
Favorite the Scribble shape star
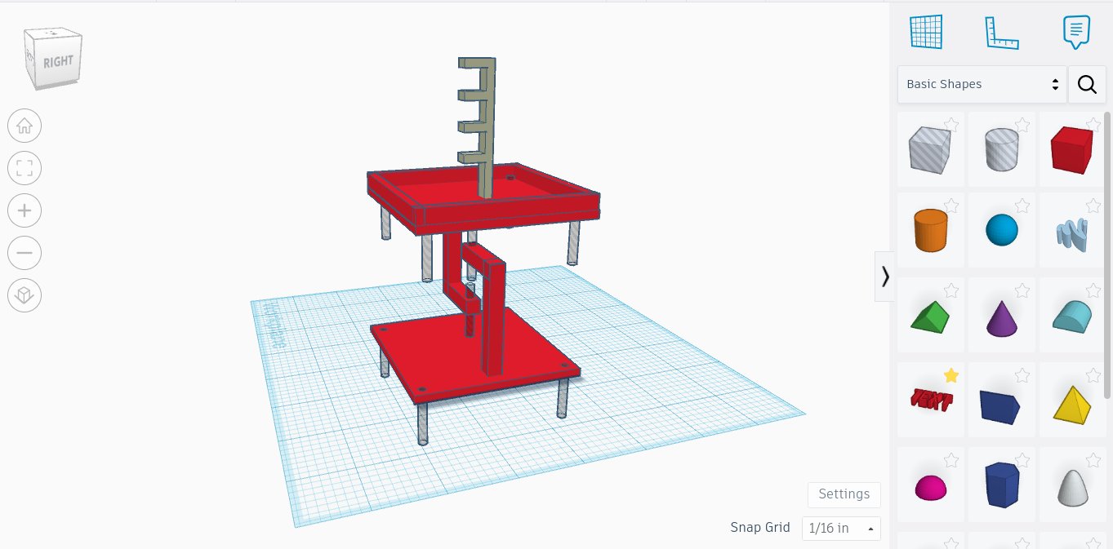pyautogui.click(x=1093, y=206)
